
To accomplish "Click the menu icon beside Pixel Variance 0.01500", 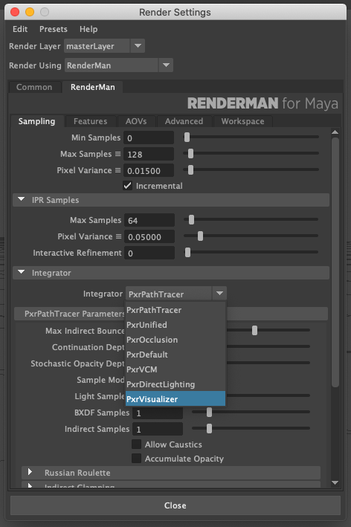I will pyautogui.click(x=117, y=170).
